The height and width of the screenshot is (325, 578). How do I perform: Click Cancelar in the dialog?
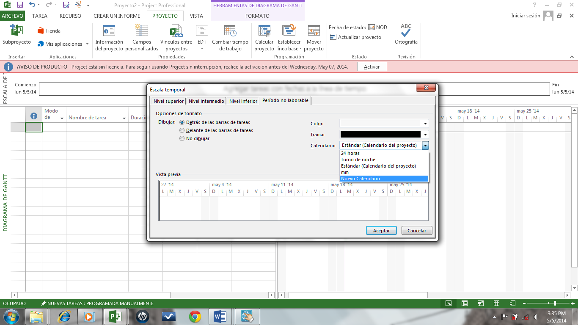(x=417, y=231)
